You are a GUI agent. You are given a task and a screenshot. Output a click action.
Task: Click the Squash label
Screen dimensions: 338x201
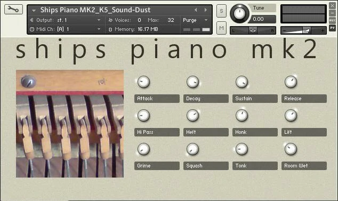click(x=206, y=166)
